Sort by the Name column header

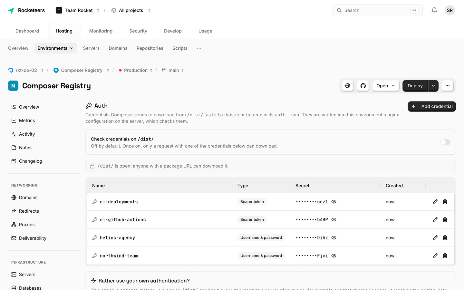98,186
